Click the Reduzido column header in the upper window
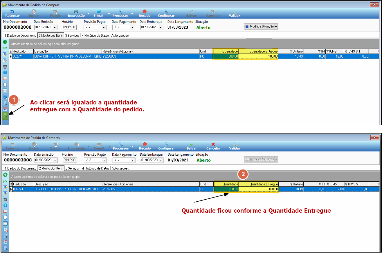Viewport: 382px width, 254px height. tap(23, 51)
